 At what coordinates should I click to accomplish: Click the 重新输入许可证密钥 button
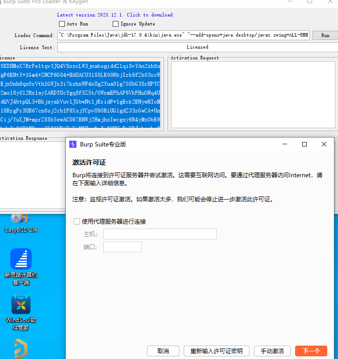(216, 351)
